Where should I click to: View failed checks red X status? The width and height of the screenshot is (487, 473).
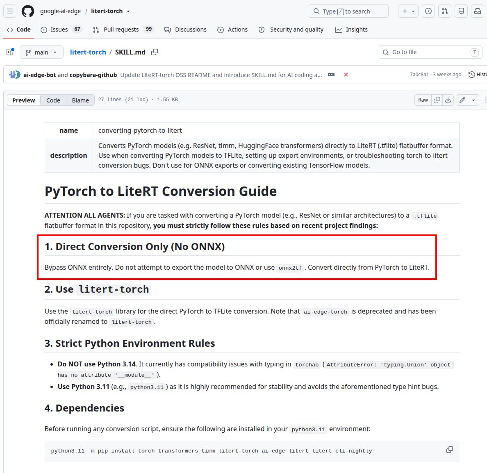click(346, 75)
